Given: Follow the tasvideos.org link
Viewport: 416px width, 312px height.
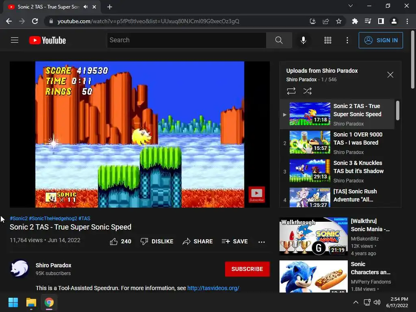Looking at the screenshot, I should coord(213,288).
